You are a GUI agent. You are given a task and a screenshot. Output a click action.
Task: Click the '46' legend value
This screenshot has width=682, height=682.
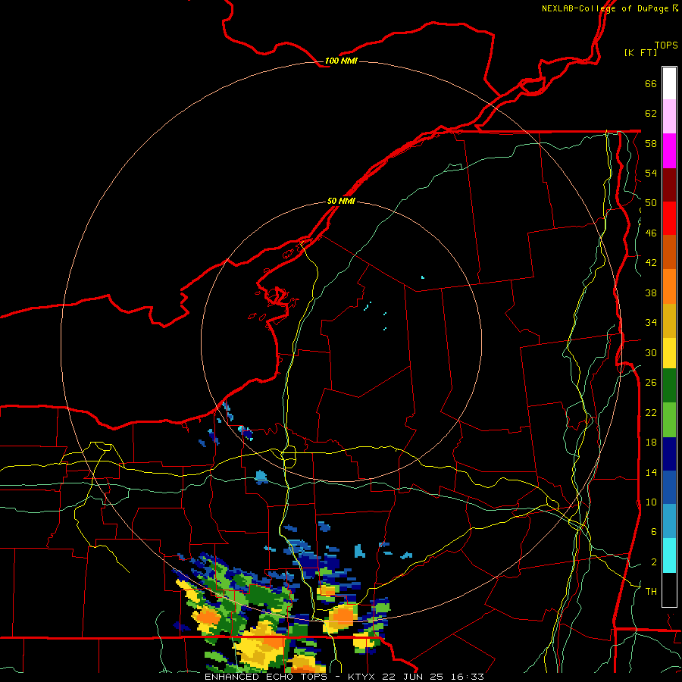click(651, 233)
